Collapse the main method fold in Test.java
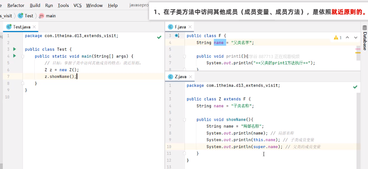Image resolution: width=368 pixels, height=169 pixels. point(22,56)
